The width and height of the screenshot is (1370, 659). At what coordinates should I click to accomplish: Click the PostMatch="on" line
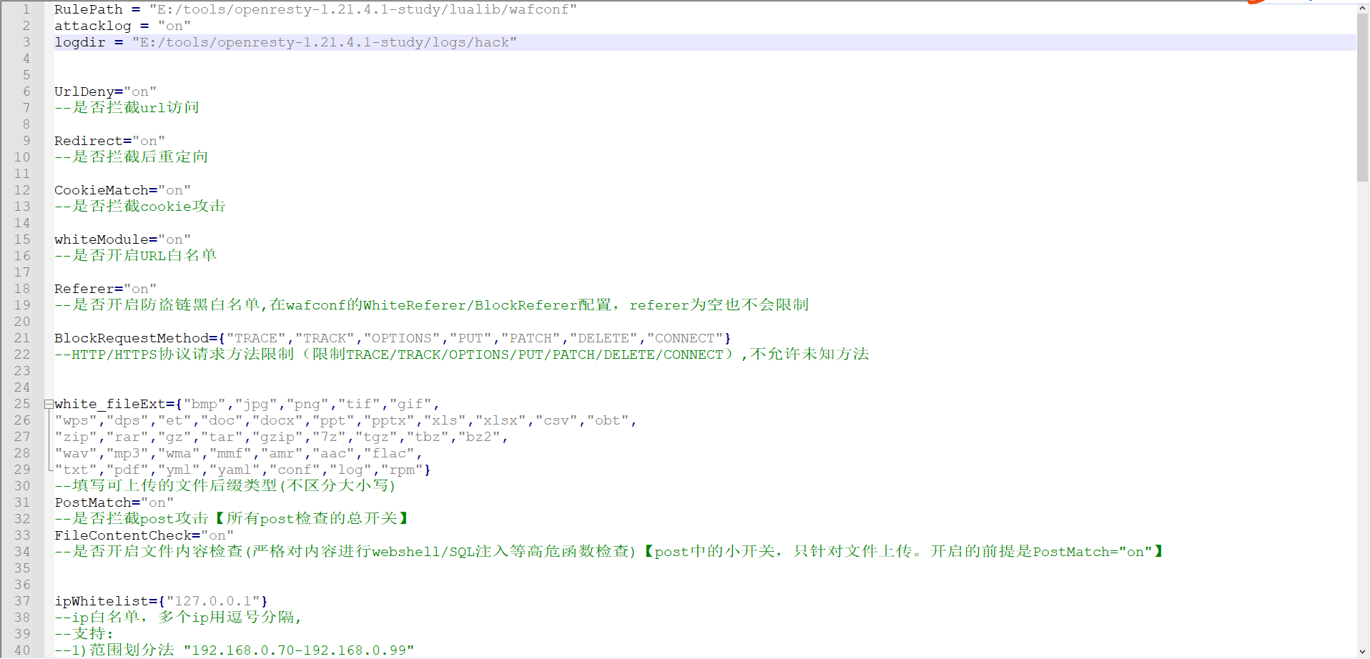114,502
